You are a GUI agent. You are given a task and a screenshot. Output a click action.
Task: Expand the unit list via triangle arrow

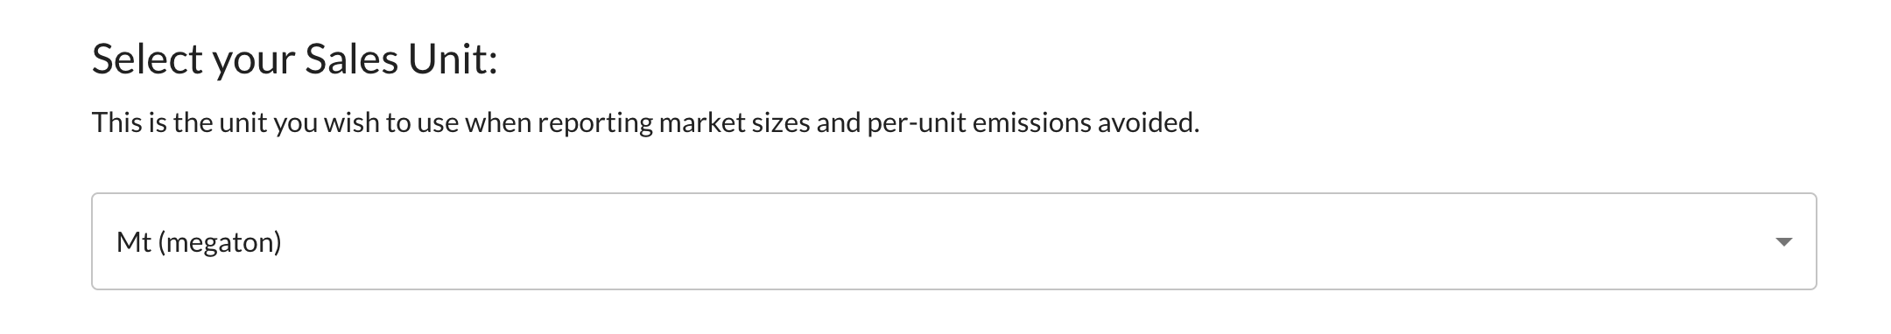[x=1783, y=242]
